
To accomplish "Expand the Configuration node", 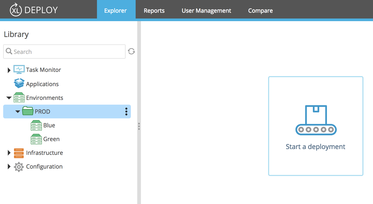I will [9, 166].
